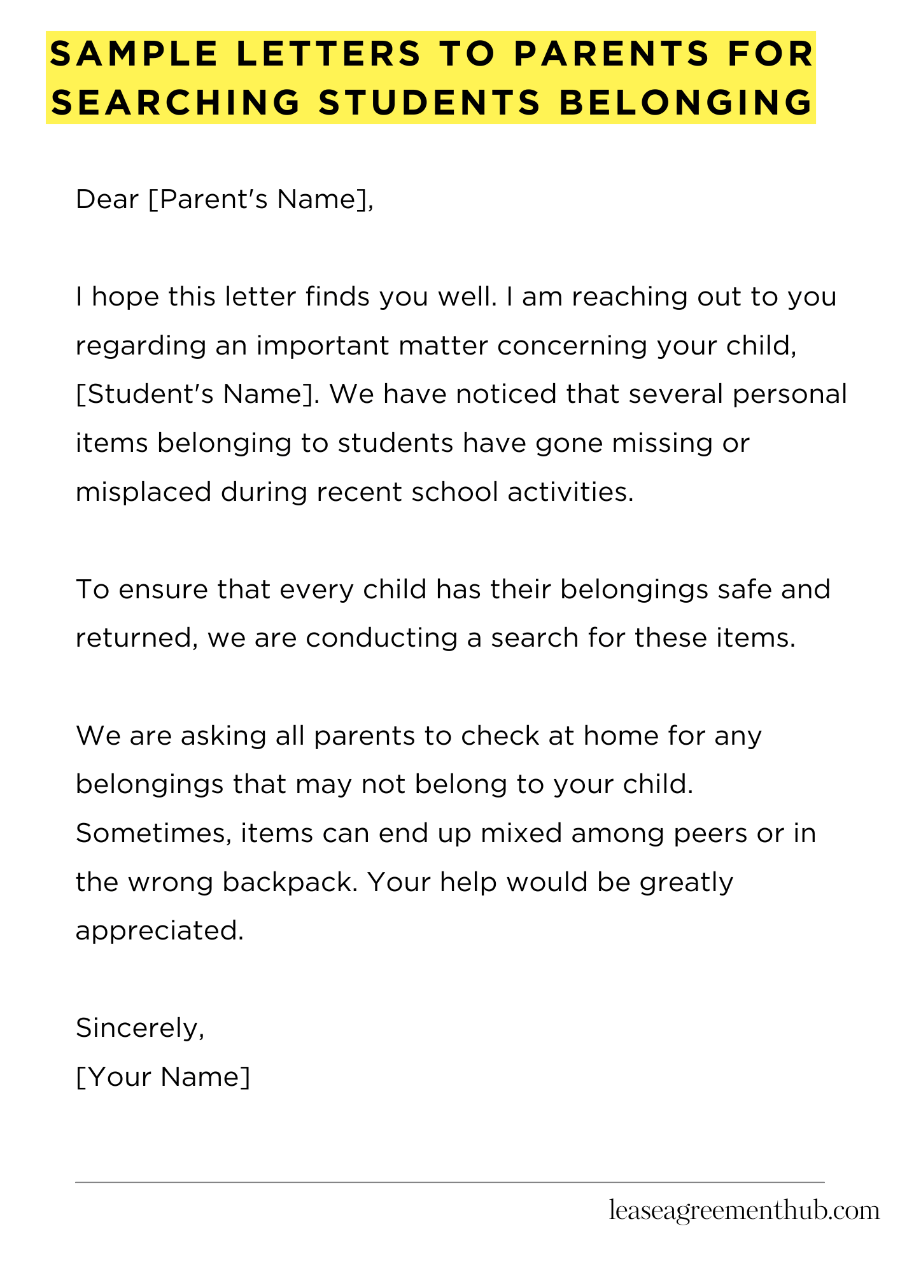Click the yellow highlighted title heading
The image size is (900, 1273).
[431, 78]
